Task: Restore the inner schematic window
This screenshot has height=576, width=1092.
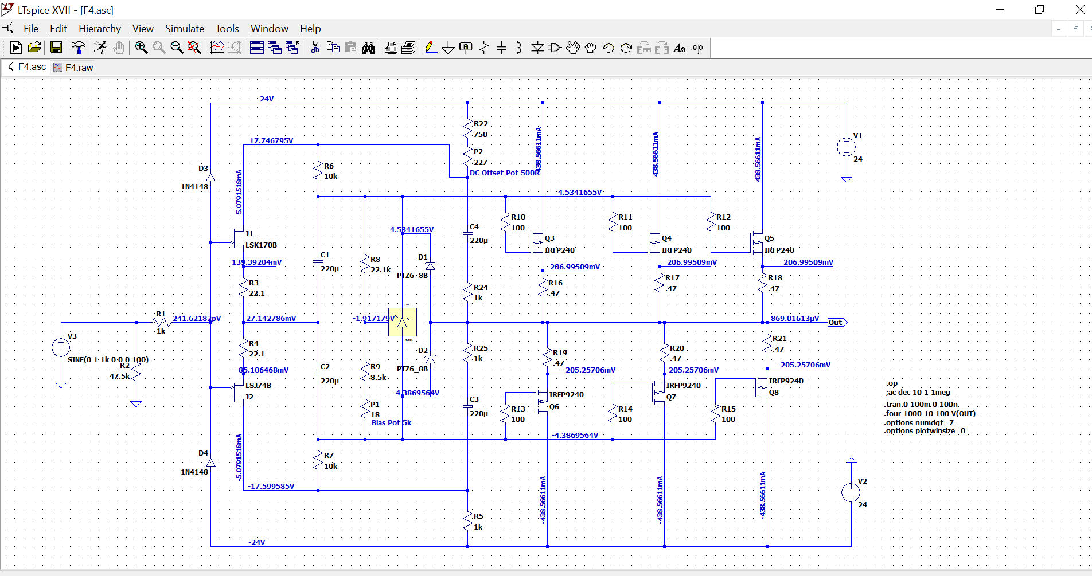Action: coord(1075,29)
